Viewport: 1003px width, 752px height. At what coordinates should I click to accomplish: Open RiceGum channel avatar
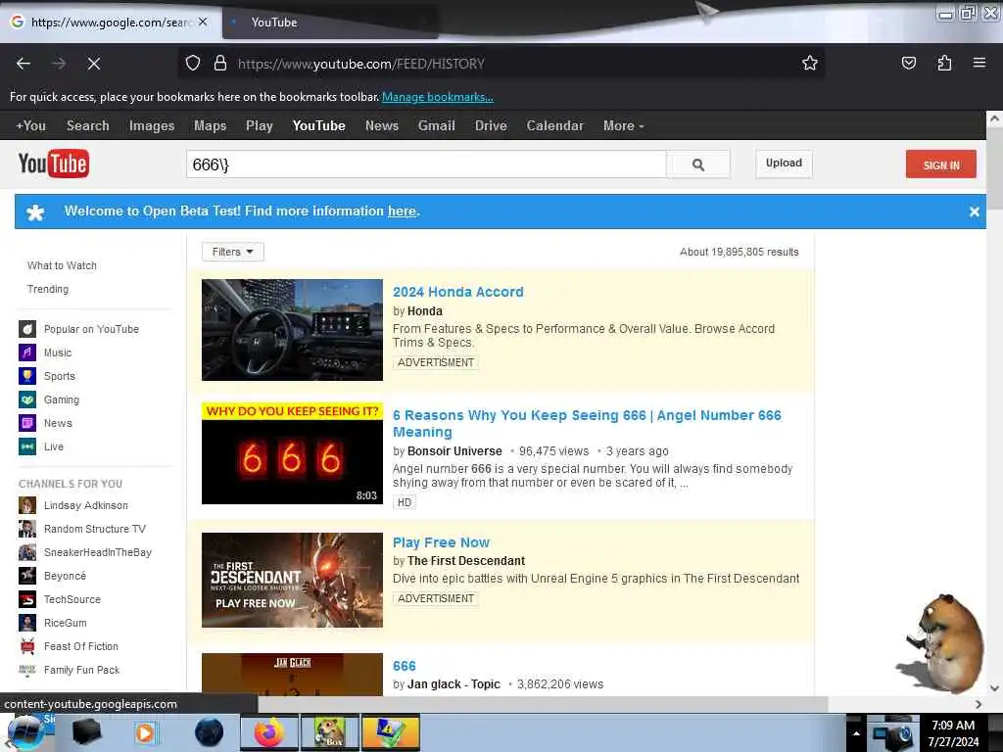tap(26, 623)
